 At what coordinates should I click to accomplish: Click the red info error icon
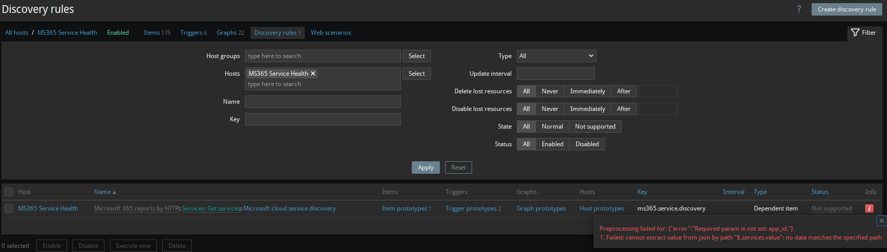pyautogui.click(x=869, y=208)
